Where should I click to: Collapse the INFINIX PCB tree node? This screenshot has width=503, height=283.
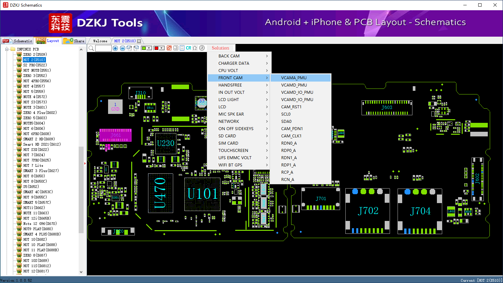(7, 49)
